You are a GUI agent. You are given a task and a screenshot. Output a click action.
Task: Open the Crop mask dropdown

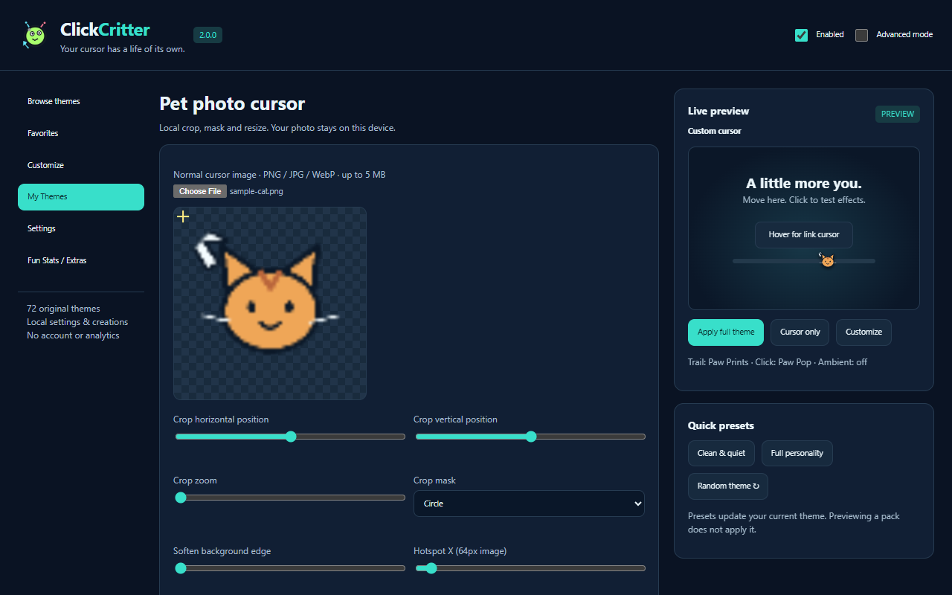pos(529,504)
